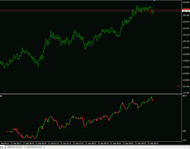Image resolution: width=190 pixels, height=149 pixels.
Task: Click the red 6 label on chart
Action: pos(179,86)
